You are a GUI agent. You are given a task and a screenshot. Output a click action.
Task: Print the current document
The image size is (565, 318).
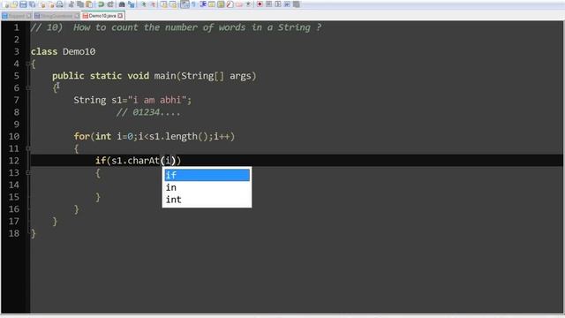pos(60,4)
